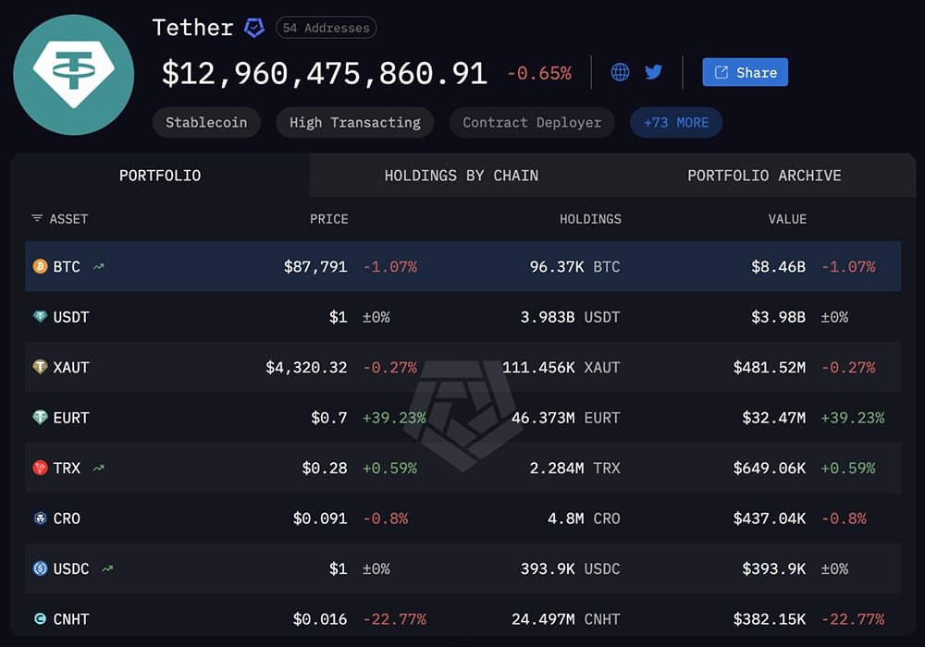Screen dimensions: 925x647
Task: Open Tether's website via the globe icon
Action: click(619, 71)
